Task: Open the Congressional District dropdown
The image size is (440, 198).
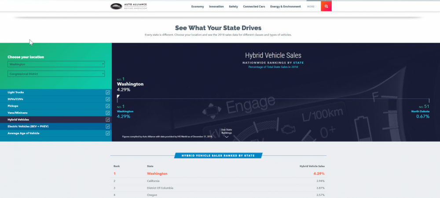Action: coord(56,74)
